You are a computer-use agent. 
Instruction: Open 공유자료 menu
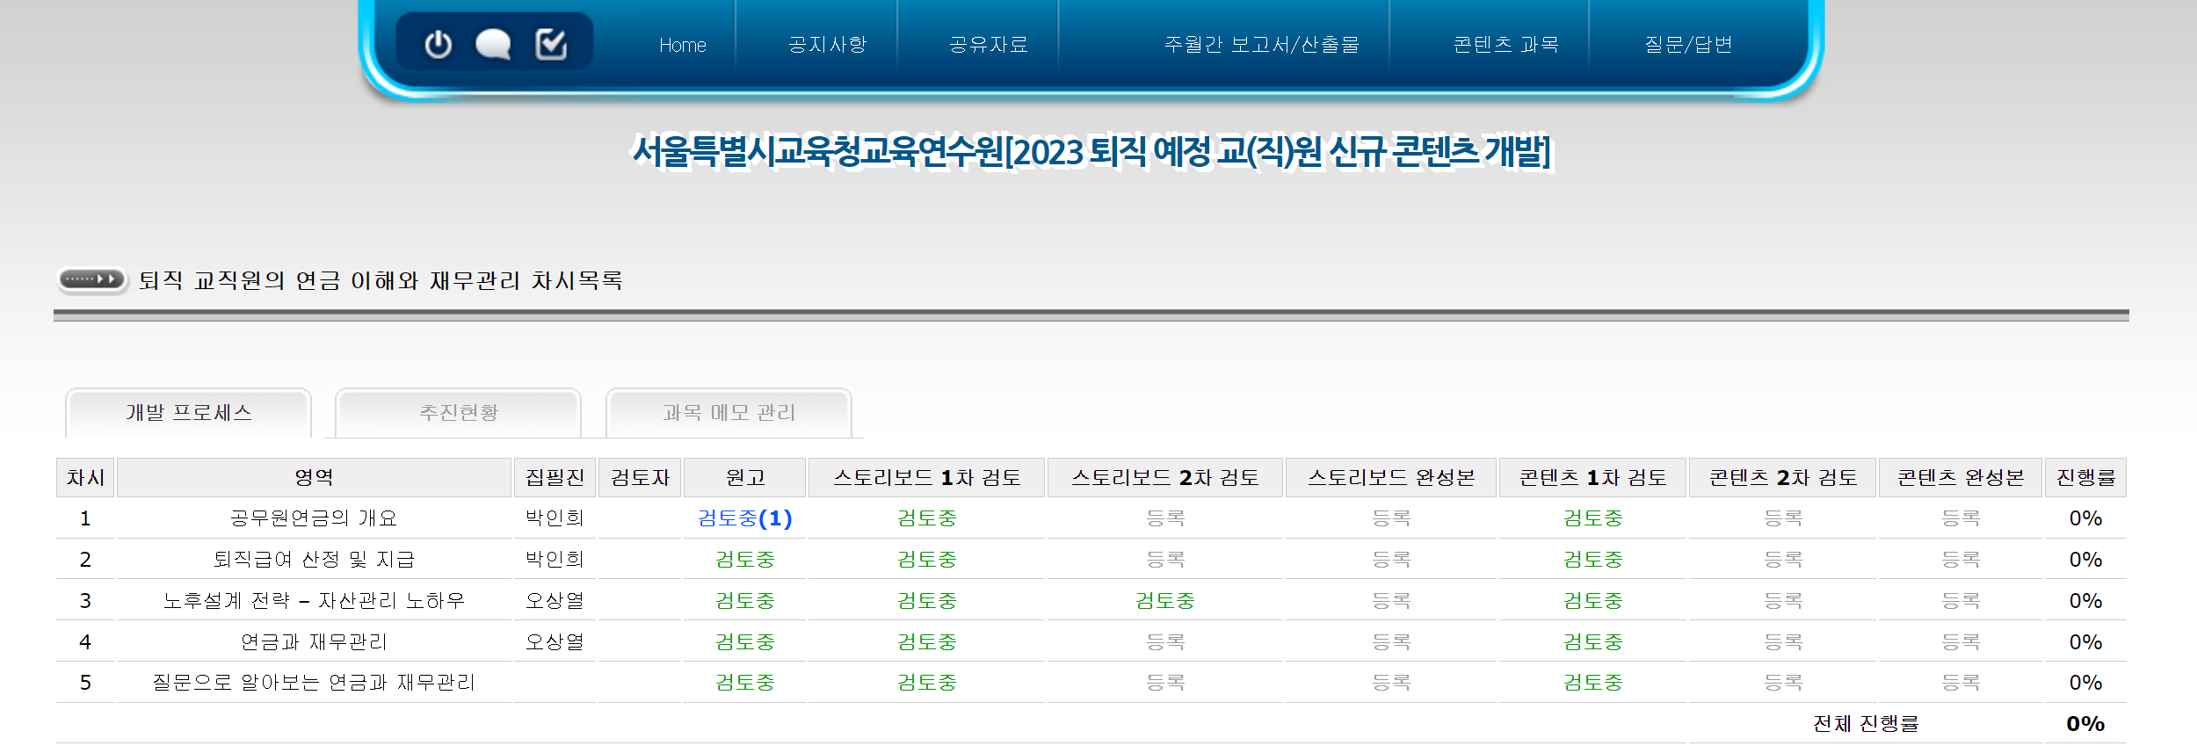[x=989, y=45]
